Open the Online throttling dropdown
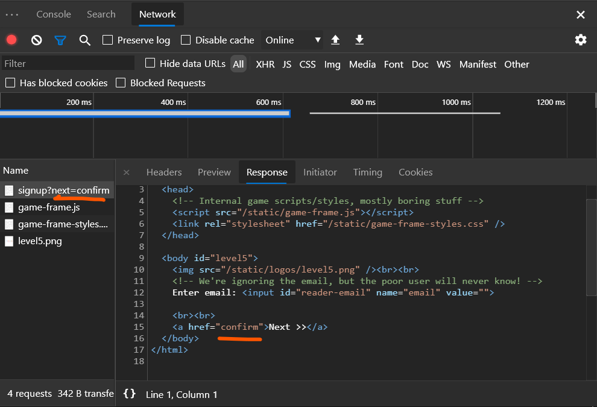This screenshot has width=597, height=407. 292,40
